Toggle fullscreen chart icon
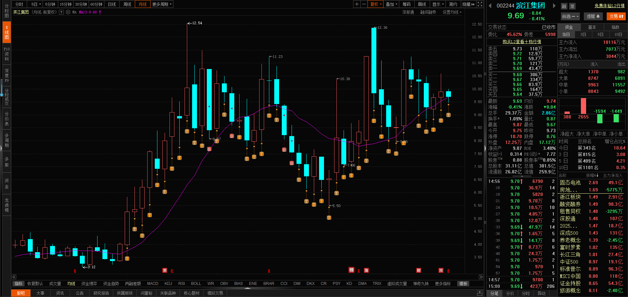Viewport: 628px width, 297px height. click(x=480, y=4)
